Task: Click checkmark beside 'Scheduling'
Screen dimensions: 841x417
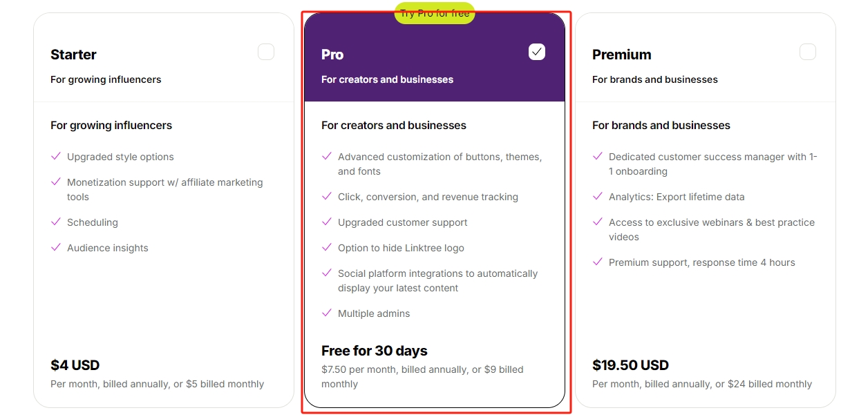Action: (x=56, y=222)
